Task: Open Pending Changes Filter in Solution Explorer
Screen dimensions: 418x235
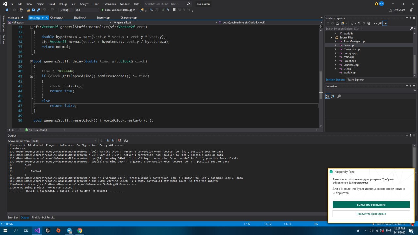Action: click(353, 23)
